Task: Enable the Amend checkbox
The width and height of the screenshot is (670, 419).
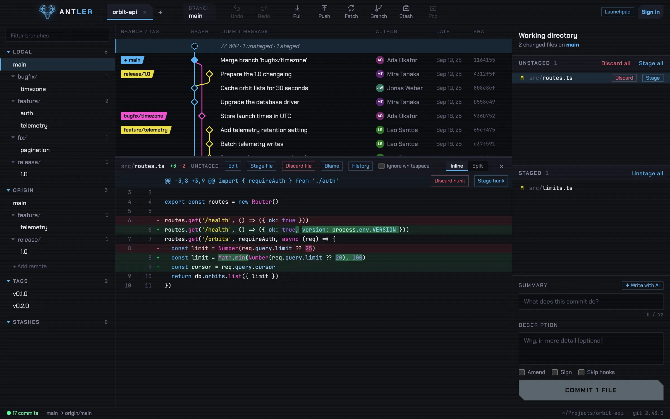Action: (521, 372)
